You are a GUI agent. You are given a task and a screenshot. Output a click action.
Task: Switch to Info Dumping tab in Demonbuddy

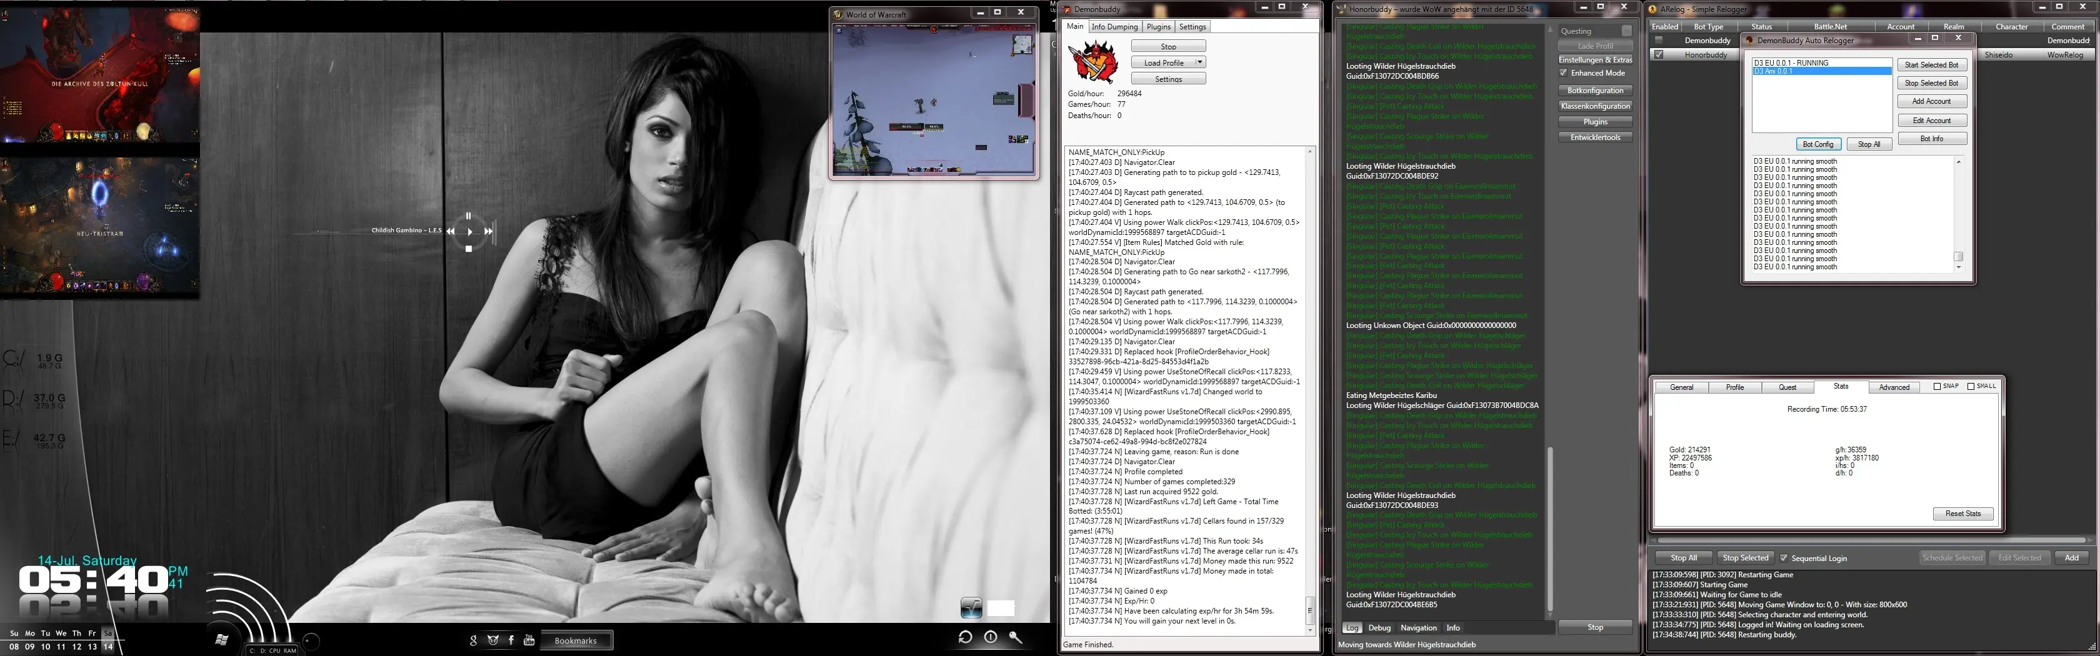click(1114, 27)
